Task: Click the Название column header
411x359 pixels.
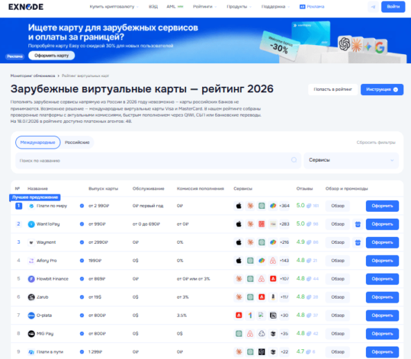Action: coord(37,189)
